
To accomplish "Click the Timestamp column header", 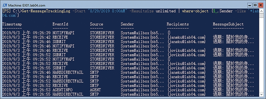I will (x=12, y=24).
